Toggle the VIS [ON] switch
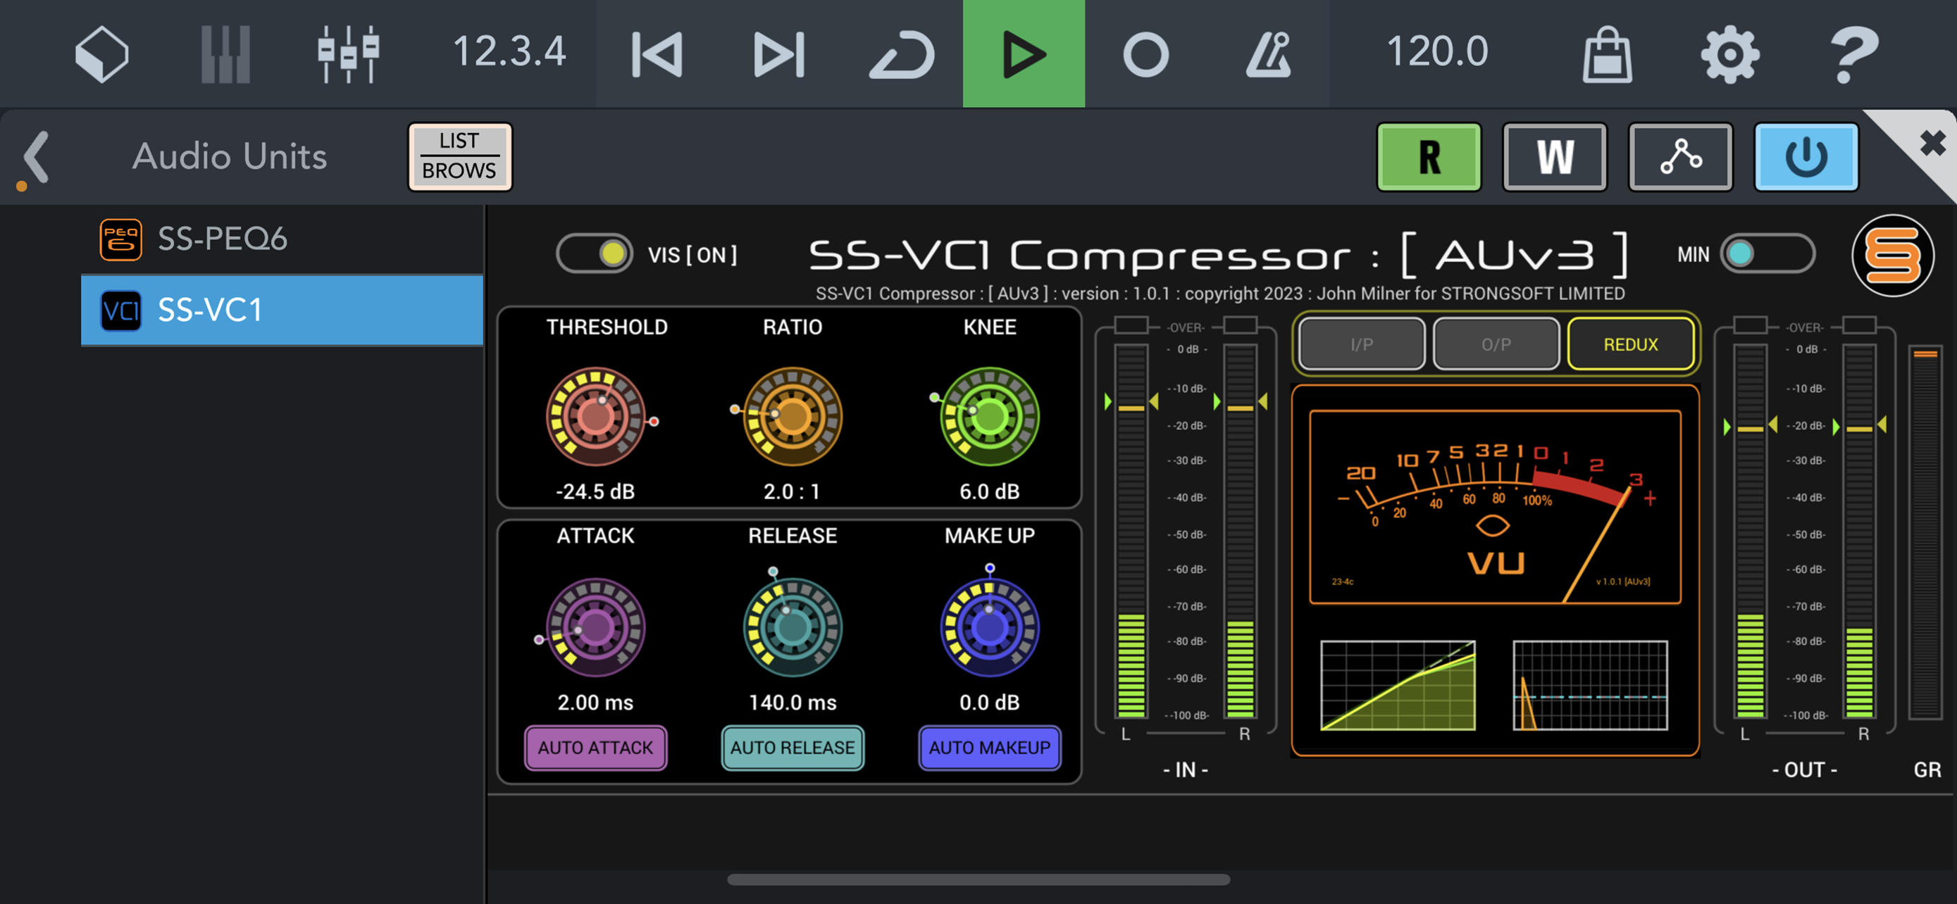 (595, 253)
